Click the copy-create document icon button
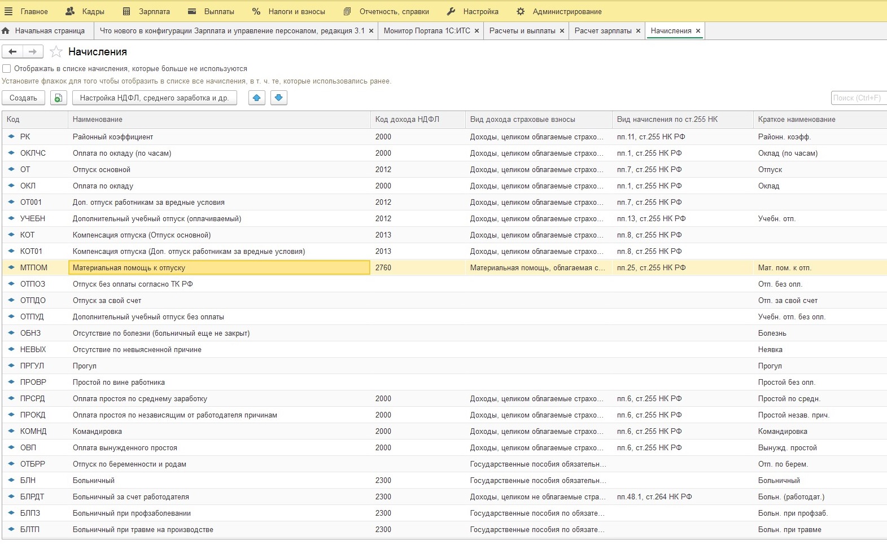The image size is (887, 549). point(58,98)
